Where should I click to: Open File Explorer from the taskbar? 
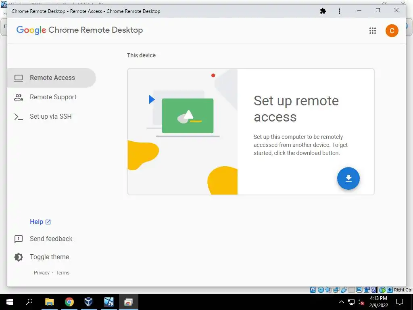(x=50, y=302)
